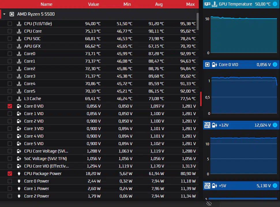Click the 50,00 °C GPU Temperature reading
Image resolution: width=280 pixels, height=207 pixels.
click(x=263, y=4)
